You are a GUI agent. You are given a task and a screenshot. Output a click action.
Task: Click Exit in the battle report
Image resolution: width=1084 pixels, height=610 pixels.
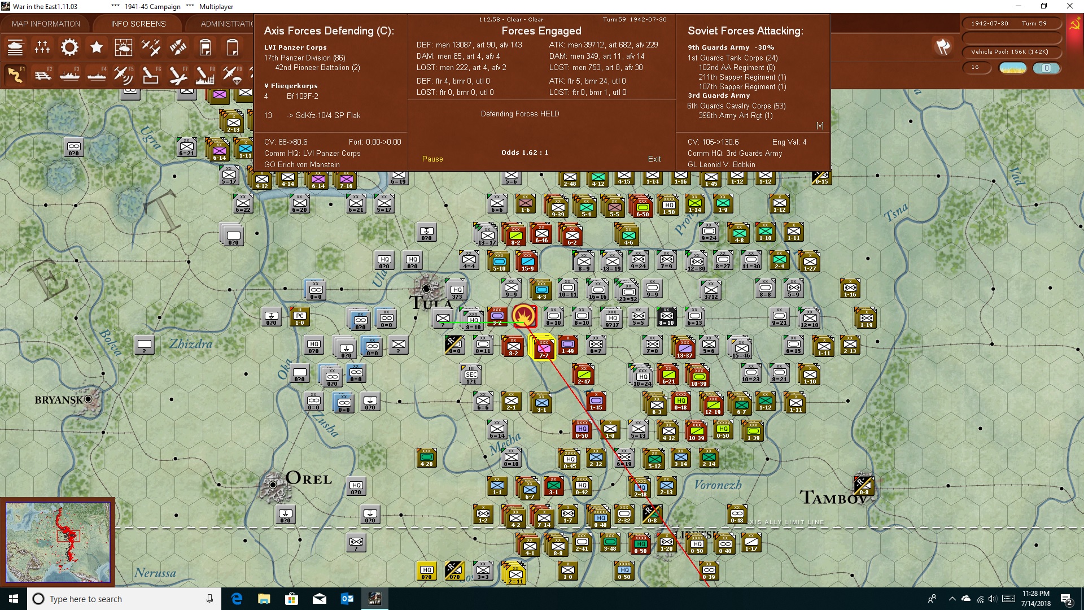click(654, 159)
